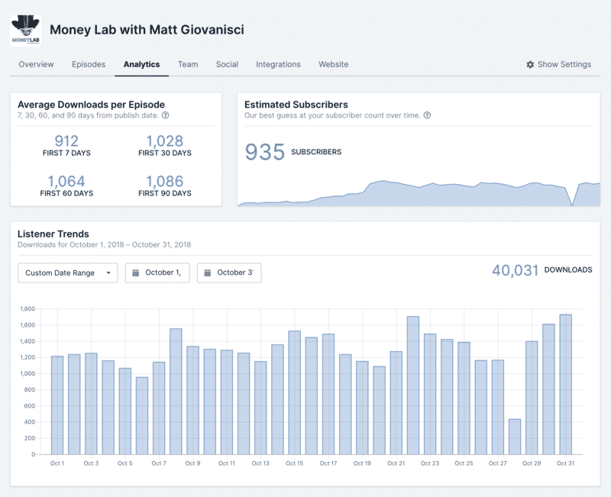Click the 1,800 y-axis label

tap(27, 309)
